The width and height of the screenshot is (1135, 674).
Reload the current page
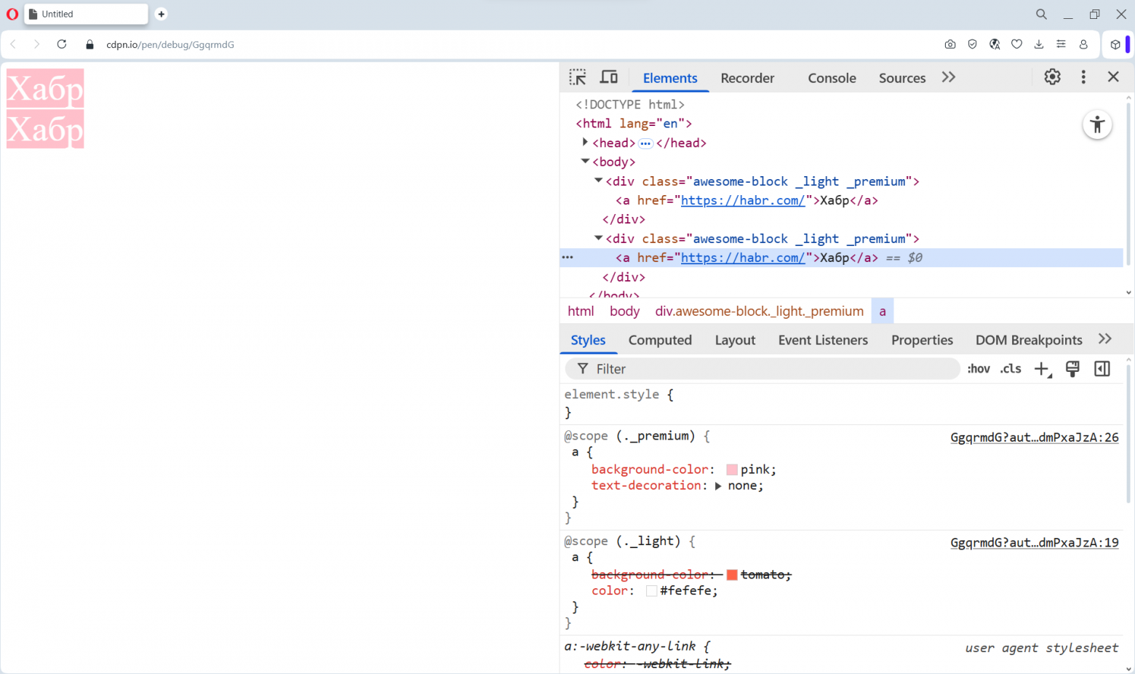tap(62, 44)
